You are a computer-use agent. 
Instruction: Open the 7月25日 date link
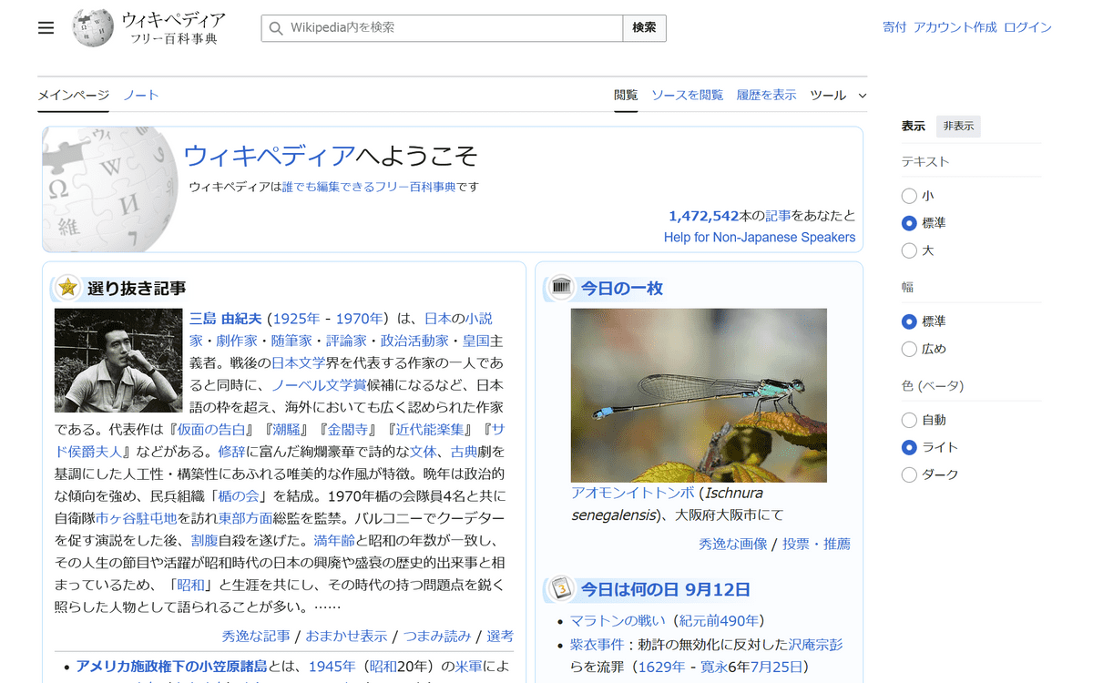774,667
